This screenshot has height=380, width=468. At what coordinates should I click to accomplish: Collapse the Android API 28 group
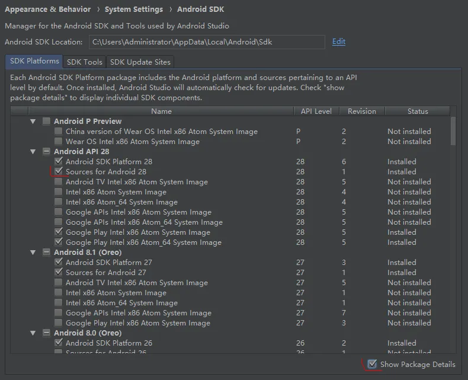pyautogui.click(x=33, y=151)
